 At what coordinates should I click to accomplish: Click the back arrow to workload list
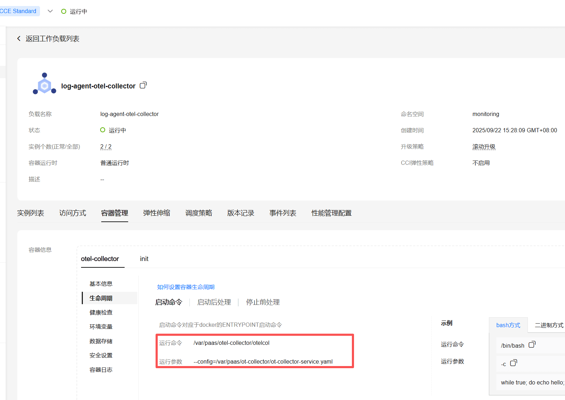pyautogui.click(x=19, y=39)
